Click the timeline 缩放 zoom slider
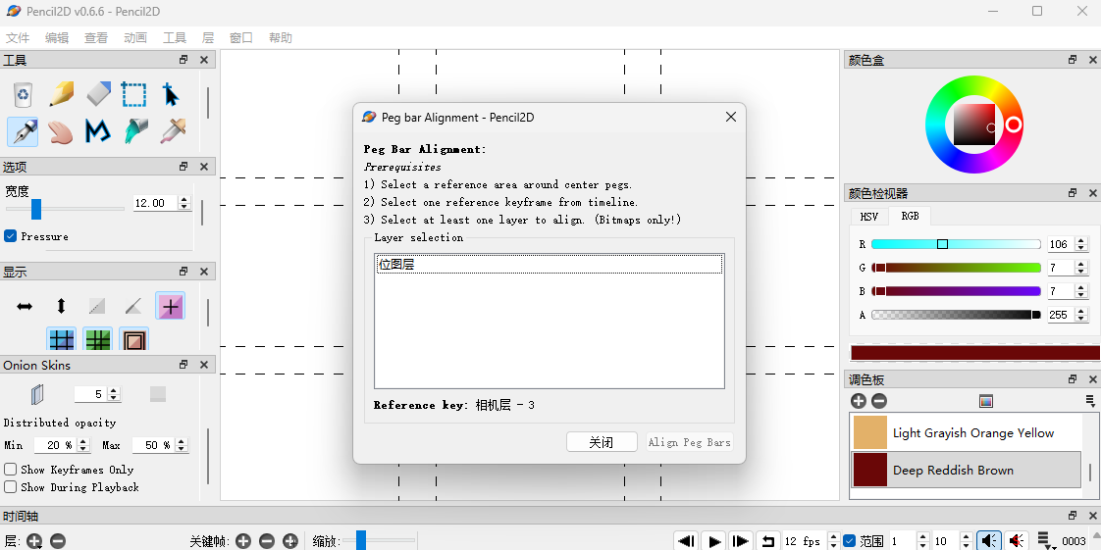 click(x=379, y=541)
